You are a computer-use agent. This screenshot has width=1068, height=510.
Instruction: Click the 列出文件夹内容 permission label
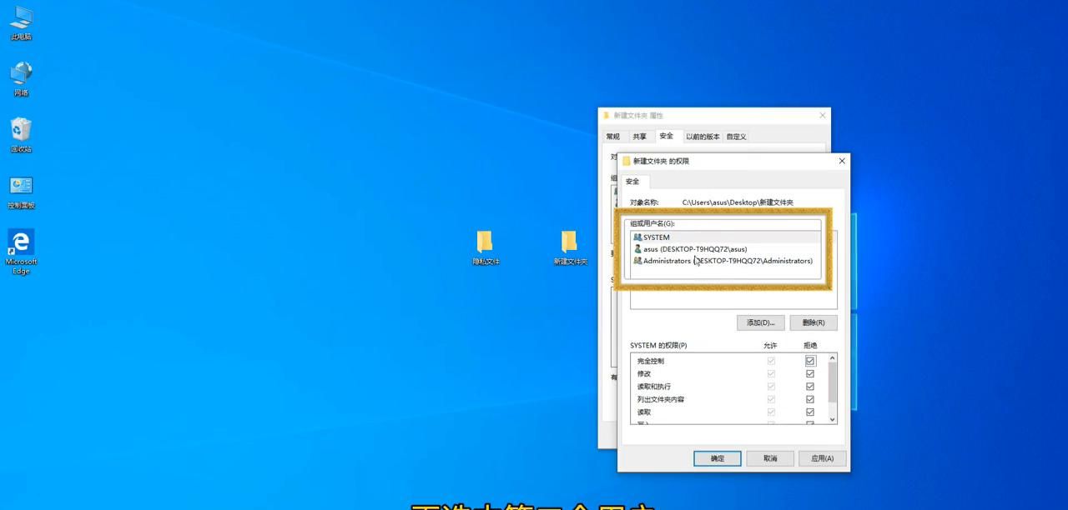661,400
